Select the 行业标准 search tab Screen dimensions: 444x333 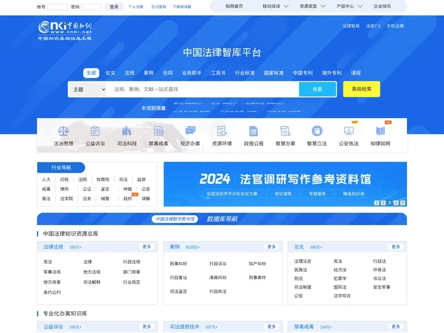point(245,73)
